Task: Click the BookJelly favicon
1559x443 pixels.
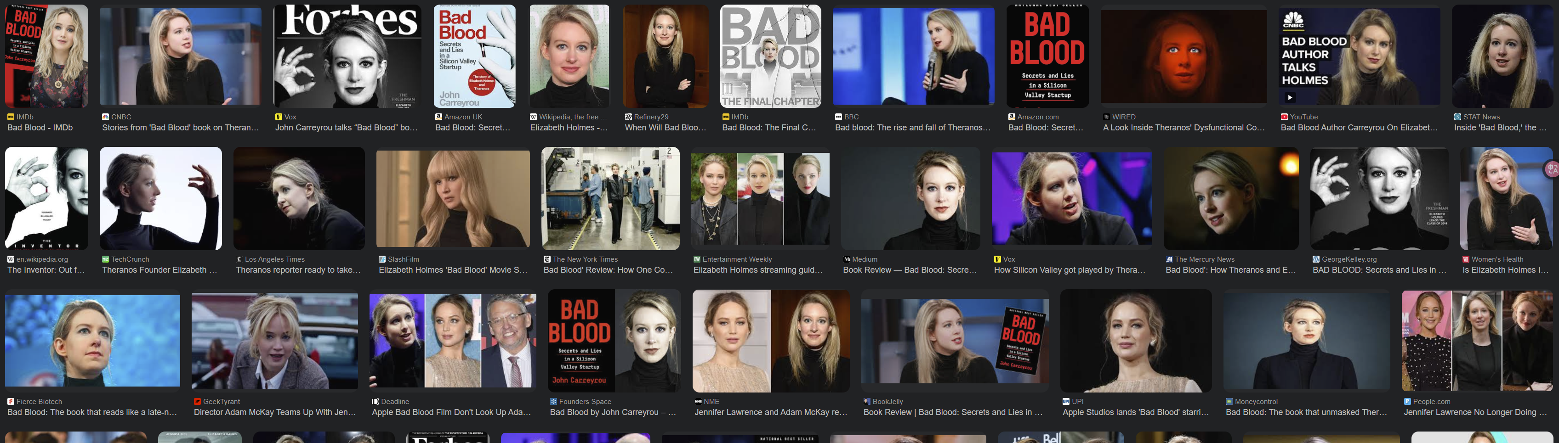Action: 867,401
